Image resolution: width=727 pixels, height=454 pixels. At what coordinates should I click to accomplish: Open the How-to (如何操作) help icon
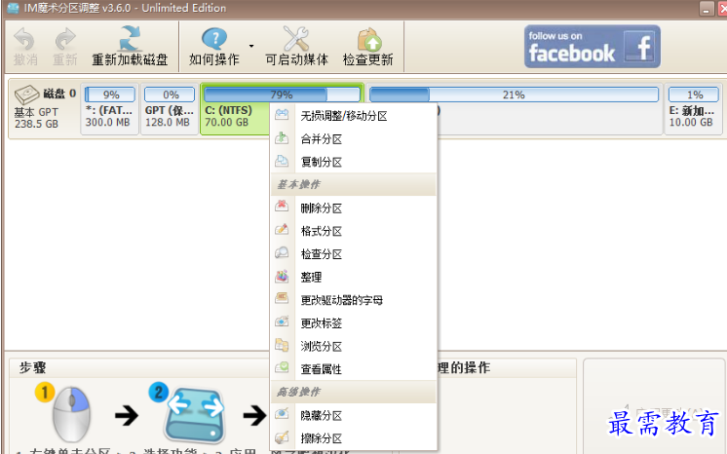pyautogui.click(x=213, y=39)
